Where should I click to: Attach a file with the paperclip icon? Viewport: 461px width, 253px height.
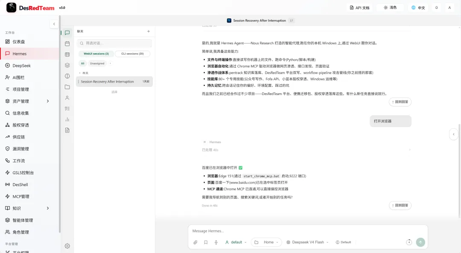point(195,242)
